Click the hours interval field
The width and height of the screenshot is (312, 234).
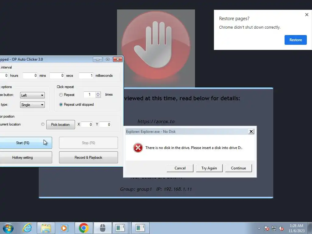(4, 76)
